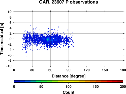Click the dark blue start of the colorbar
This screenshot has height=94, width=126.
pos(17,81)
